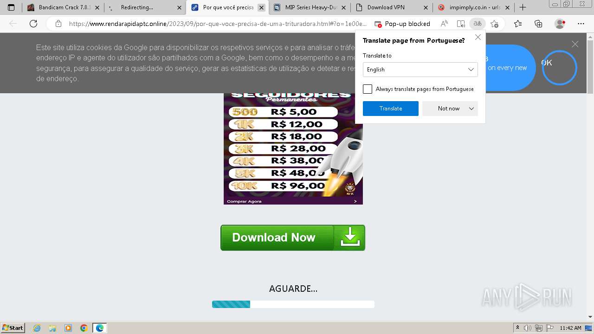The width and height of the screenshot is (594, 334).
Task: Close the Bandicam Crack tab
Action: [97, 7]
